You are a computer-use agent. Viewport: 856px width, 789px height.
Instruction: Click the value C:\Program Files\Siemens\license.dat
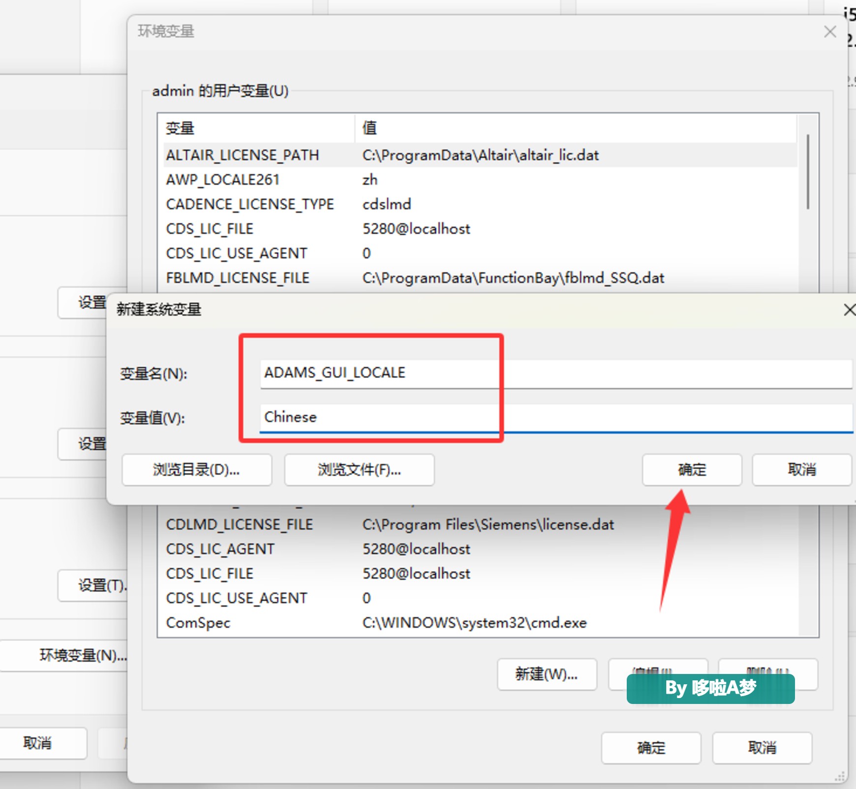488,525
